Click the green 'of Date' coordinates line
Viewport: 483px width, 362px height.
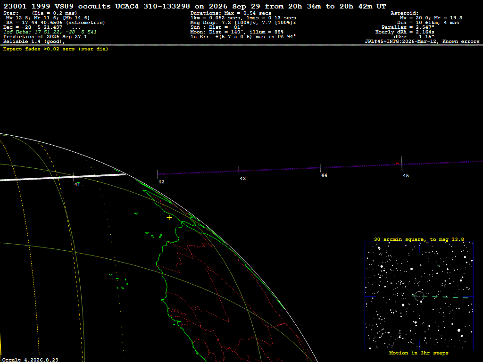[50, 32]
